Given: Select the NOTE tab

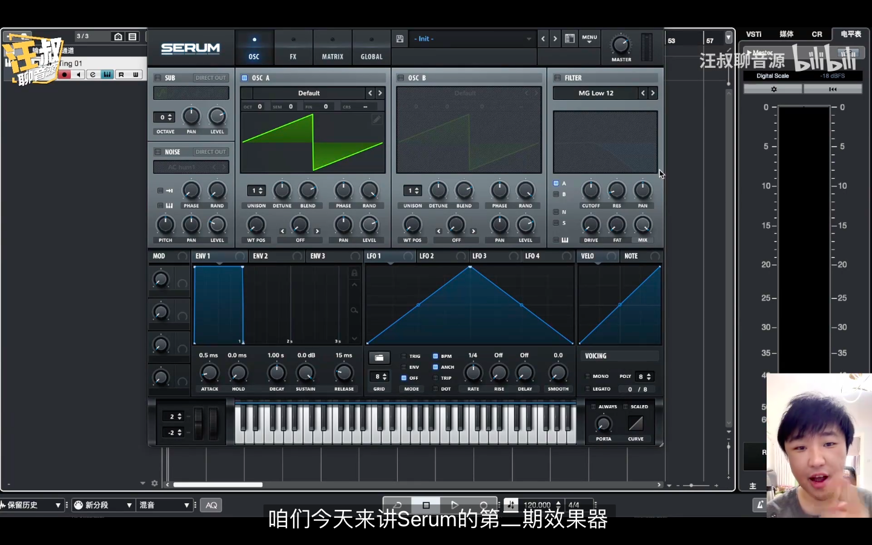Looking at the screenshot, I should (x=642, y=256).
